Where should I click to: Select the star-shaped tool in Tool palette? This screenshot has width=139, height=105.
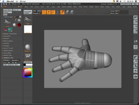point(19,20)
